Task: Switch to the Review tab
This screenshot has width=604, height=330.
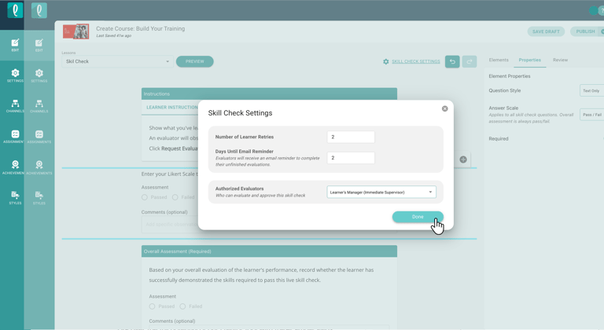Action: (560, 60)
